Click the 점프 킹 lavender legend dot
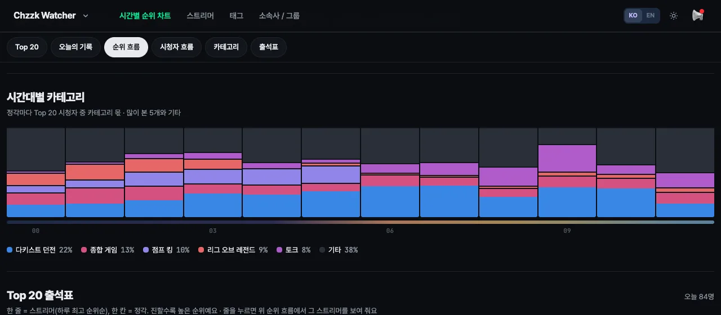The image size is (721, 315). click(x=146, y=250)
